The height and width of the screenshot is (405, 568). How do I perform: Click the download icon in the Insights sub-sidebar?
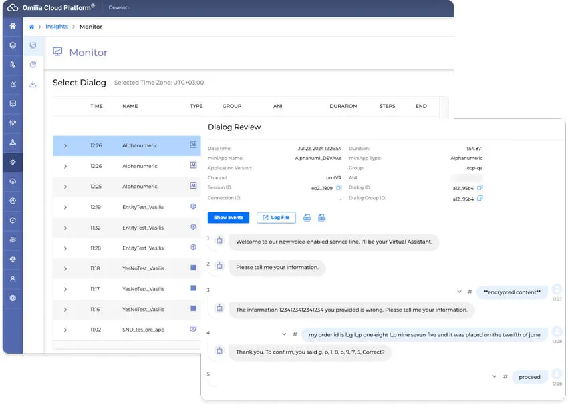(x=33, y=84)
